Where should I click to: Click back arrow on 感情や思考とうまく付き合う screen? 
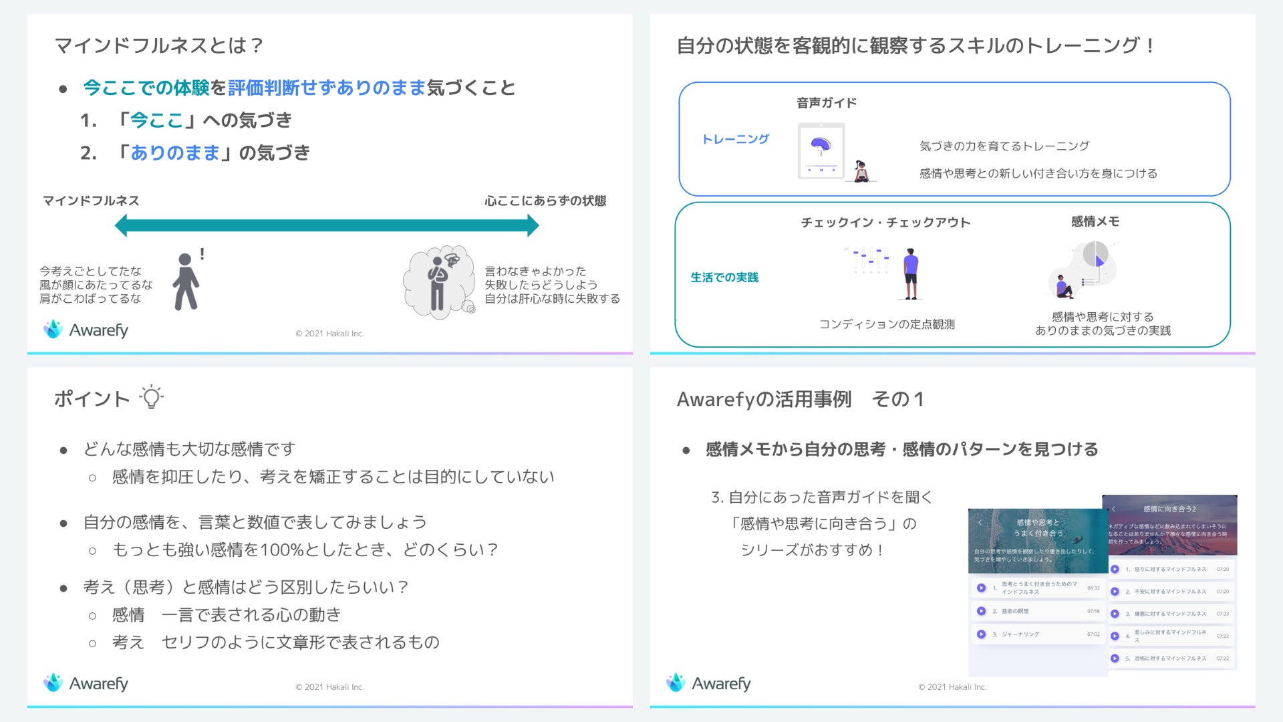coord(980,523)
